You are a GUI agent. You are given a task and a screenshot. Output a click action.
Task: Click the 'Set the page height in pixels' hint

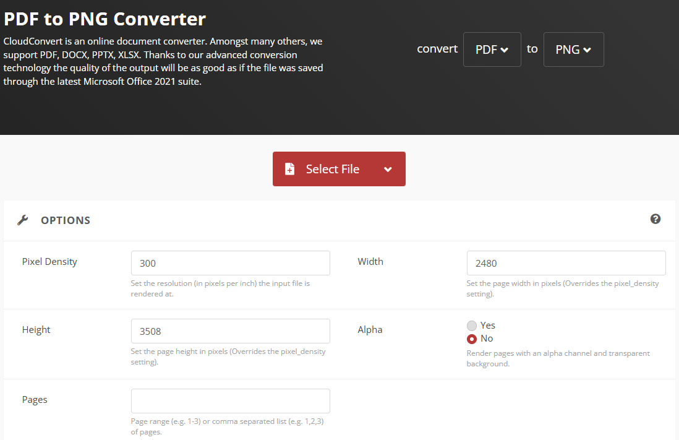coord(228,357)
